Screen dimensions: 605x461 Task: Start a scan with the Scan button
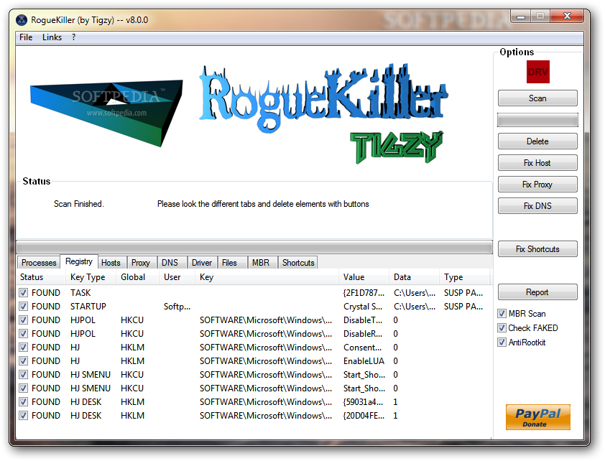point(537,98)
